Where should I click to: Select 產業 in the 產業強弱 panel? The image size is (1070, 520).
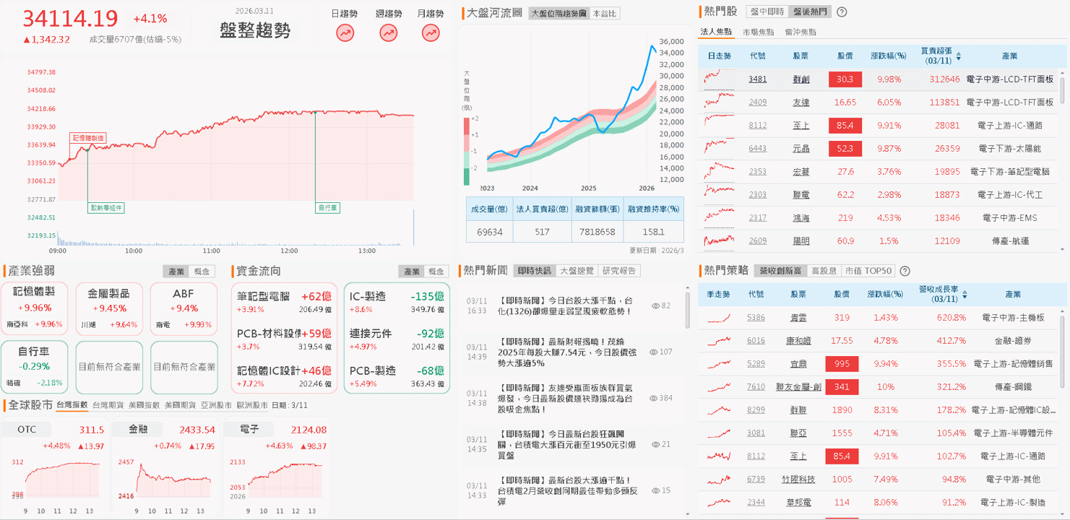[x=176, y=272]
